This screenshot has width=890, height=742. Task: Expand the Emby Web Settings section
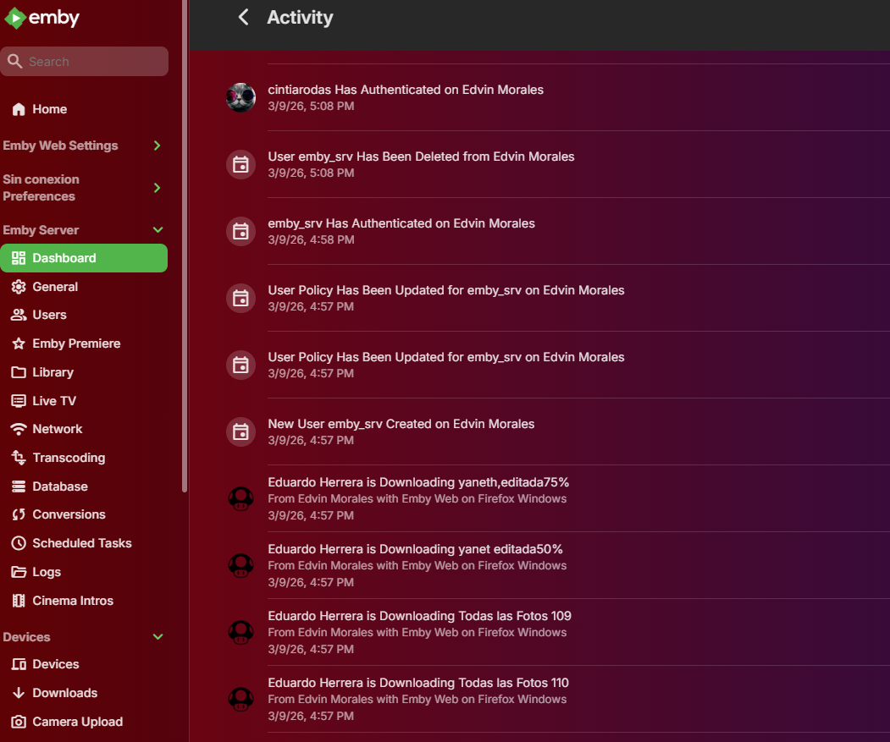click(157, 146)
